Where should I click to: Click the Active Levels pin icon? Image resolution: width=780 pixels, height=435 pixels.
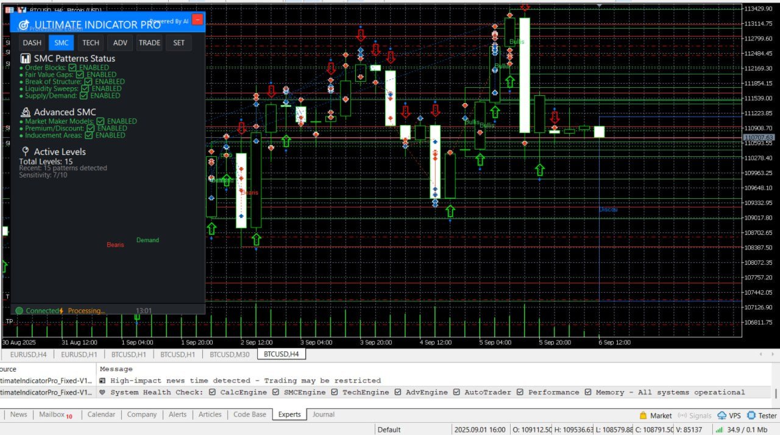click(26, 151)
